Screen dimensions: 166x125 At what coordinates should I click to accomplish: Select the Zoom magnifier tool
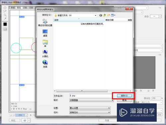pos(5,15)
